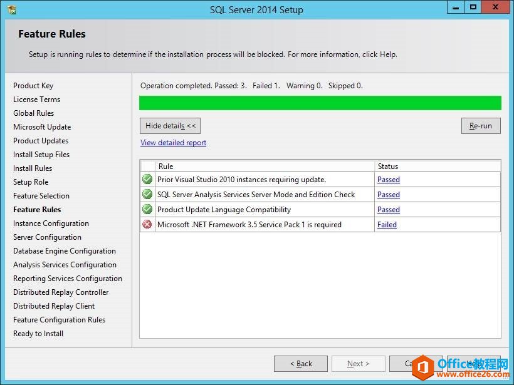Click the green progress bar

click(320, 103)
